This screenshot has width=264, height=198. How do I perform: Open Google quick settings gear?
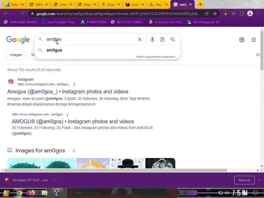tap(242, 40)
